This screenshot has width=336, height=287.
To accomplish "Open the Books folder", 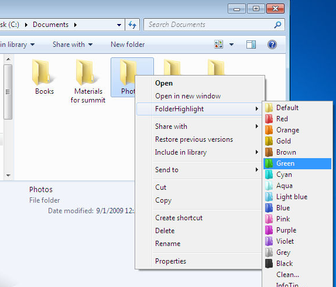I will [x=44, y=77].
